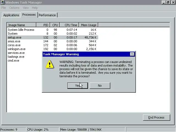Restore the Windows Task Manager window

coord(168,2)
